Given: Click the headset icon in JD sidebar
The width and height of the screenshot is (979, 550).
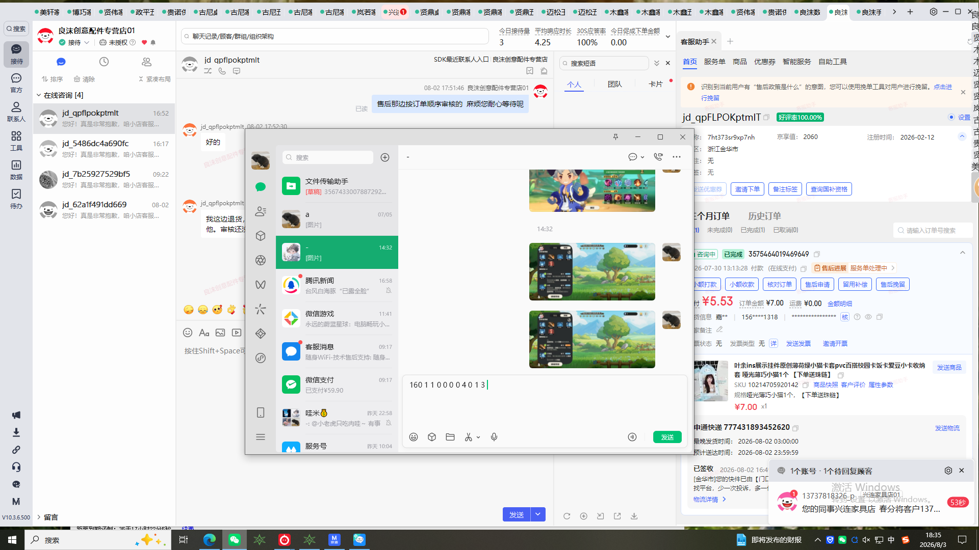Looking at the screenshot, I should (x=16, y=467).
